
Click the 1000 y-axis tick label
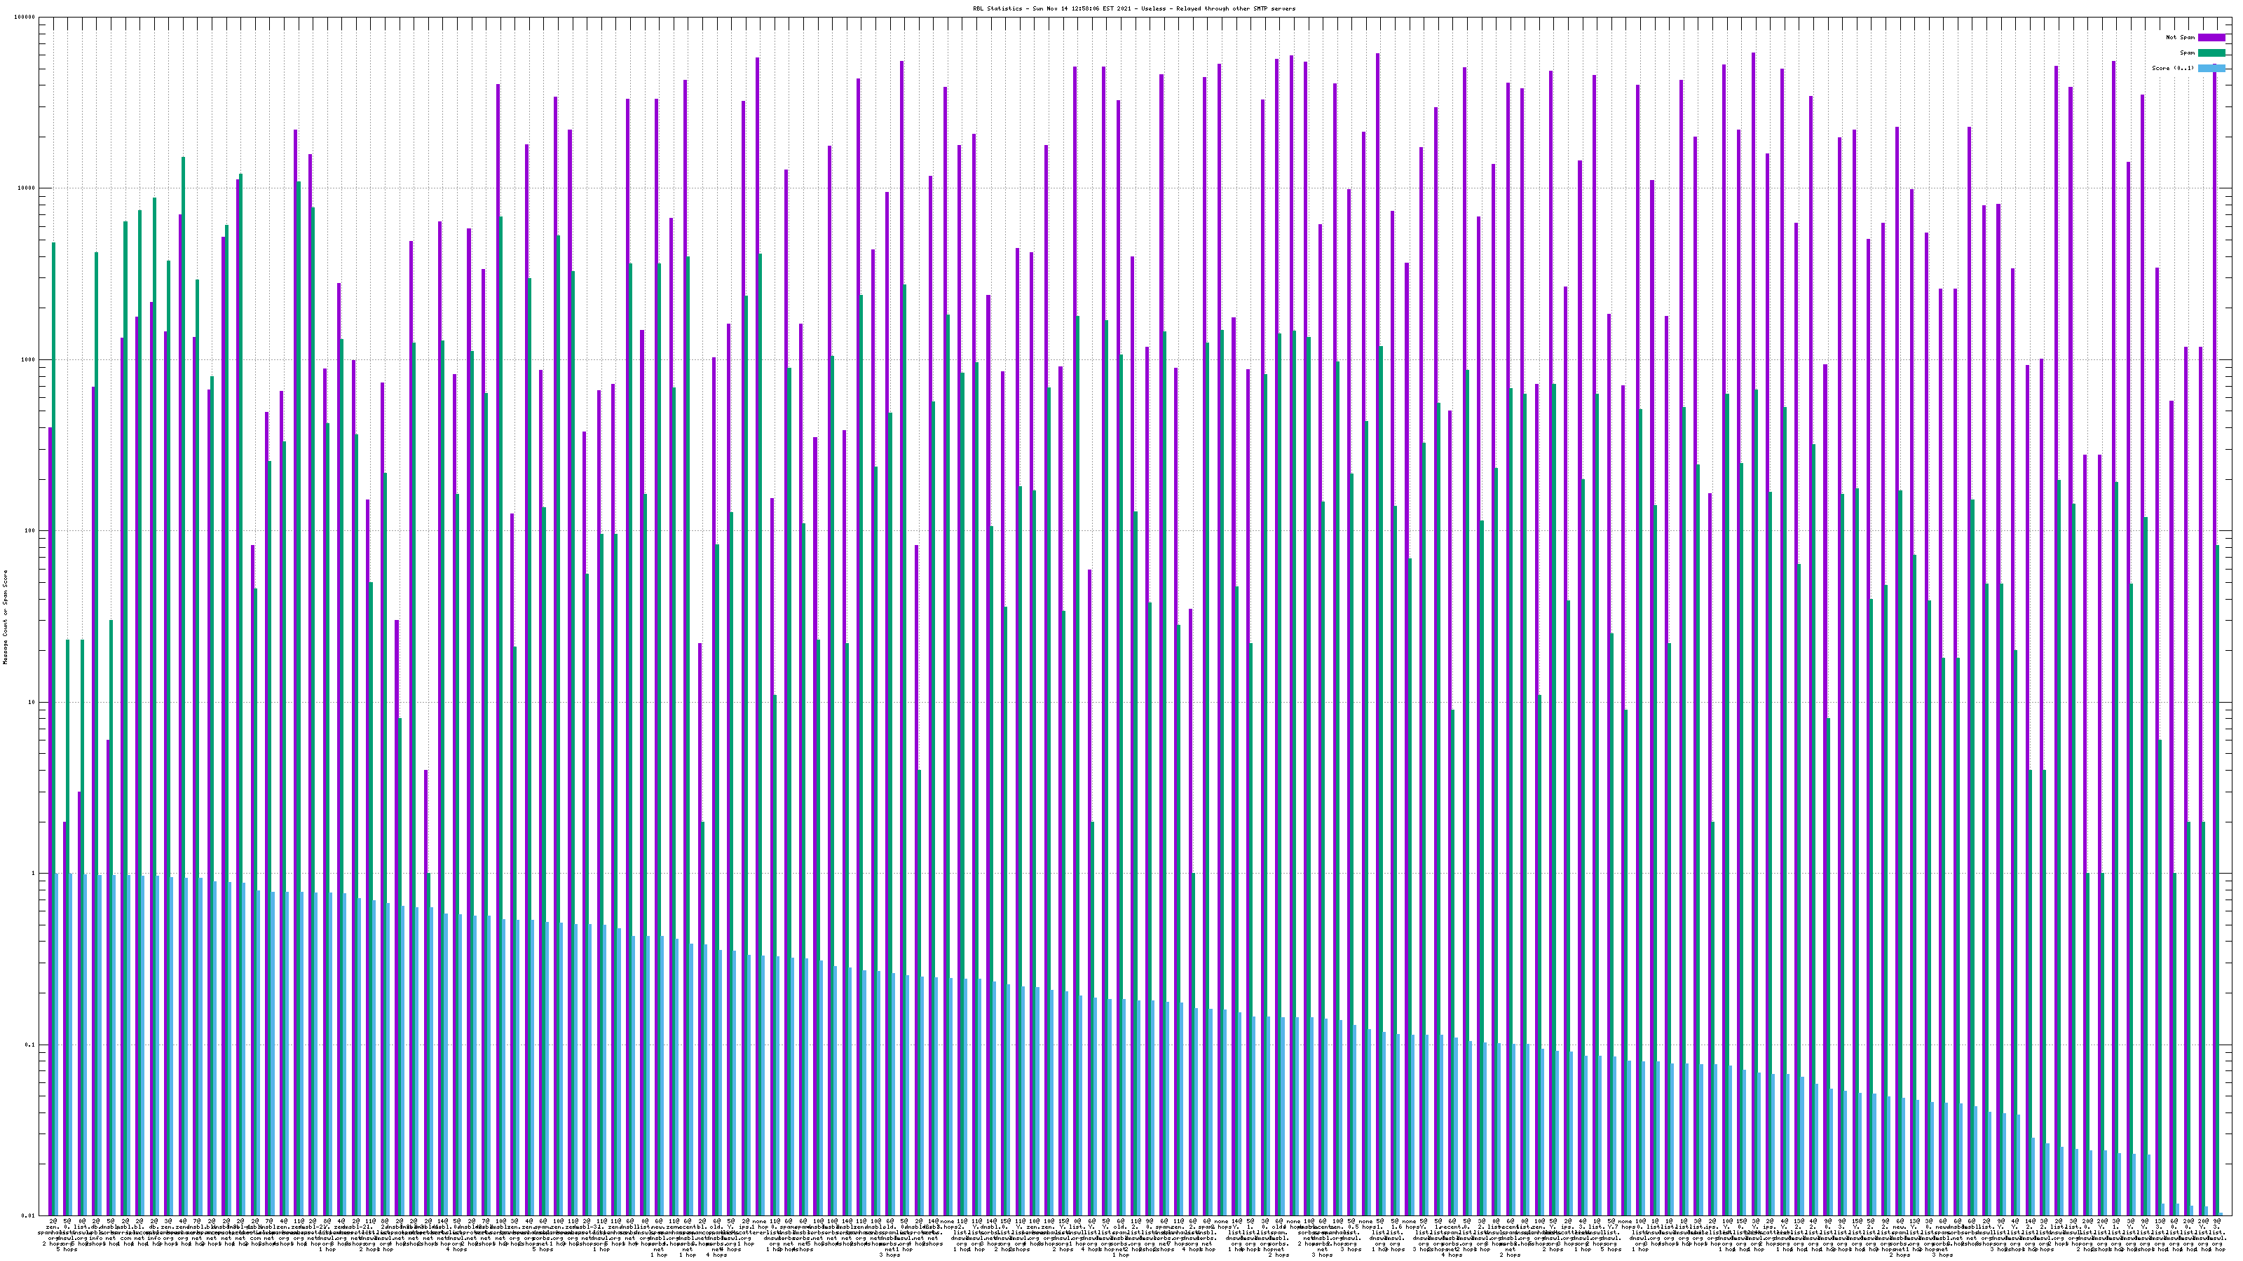(29, 360)
